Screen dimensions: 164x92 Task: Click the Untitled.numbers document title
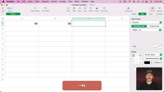click(79, 5)
